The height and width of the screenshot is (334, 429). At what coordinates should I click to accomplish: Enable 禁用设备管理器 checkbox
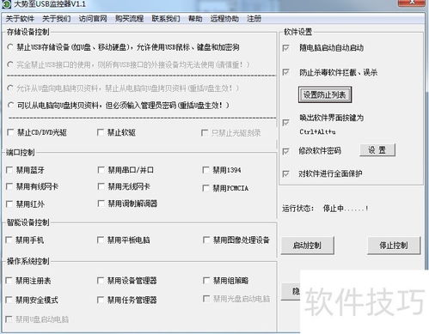(101, 281)
